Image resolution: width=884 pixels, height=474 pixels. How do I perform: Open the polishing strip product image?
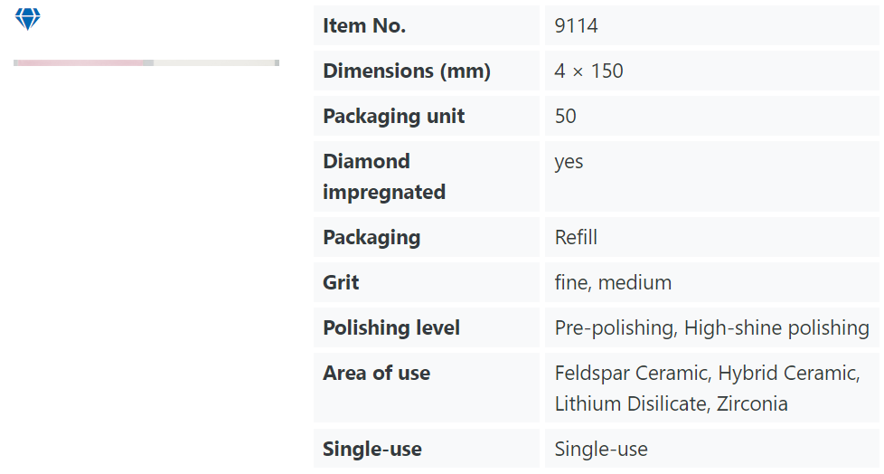pyautogui.click(x=146, y=62)
